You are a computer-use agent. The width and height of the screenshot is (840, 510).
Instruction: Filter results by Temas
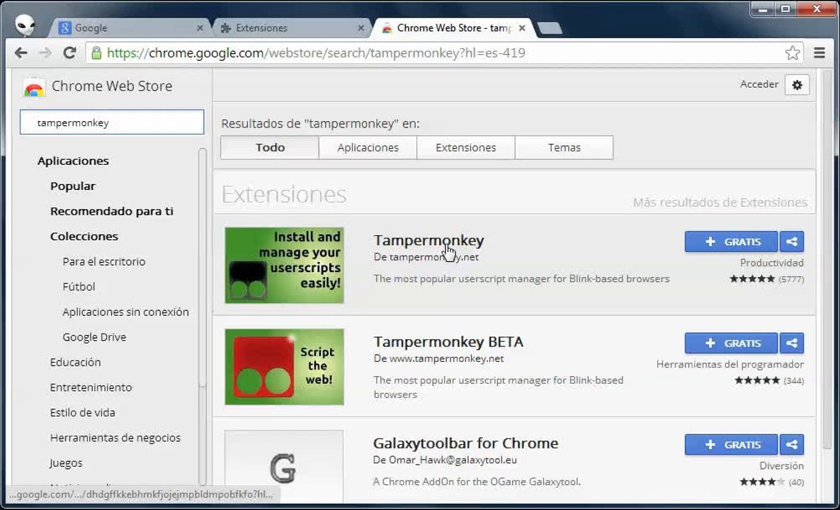click(564, 147)
